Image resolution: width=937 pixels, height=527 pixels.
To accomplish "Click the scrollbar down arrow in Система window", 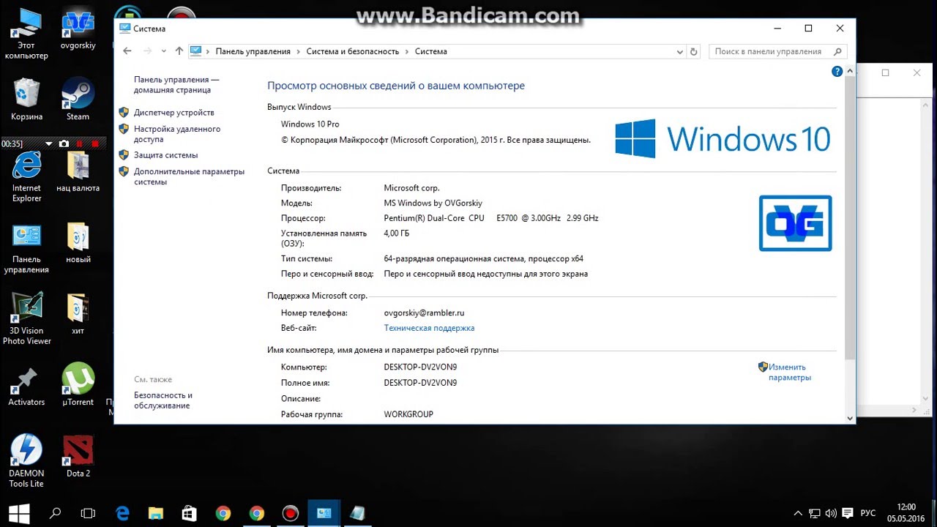I will [x=850, y=418].
